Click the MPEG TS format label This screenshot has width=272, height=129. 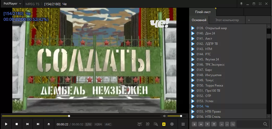point(33,4)
